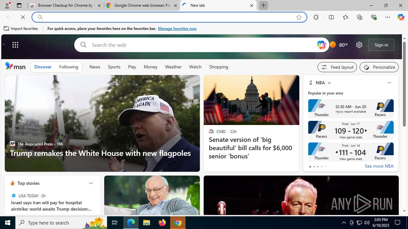Switch to Browser Checkup for Chrome tab
The image size is (408, 229).
pyautogui.click(x=66, y=5)
